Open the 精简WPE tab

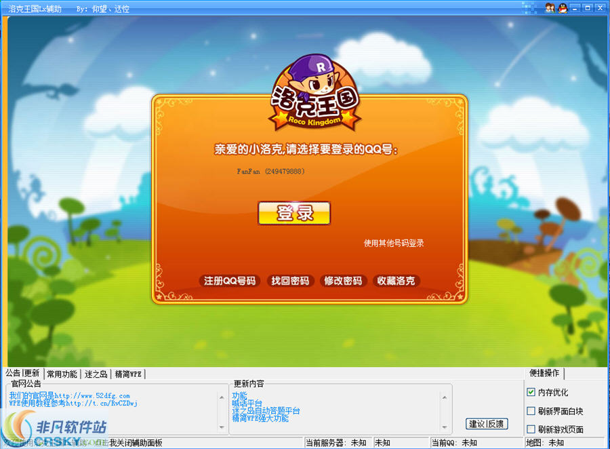128,374
